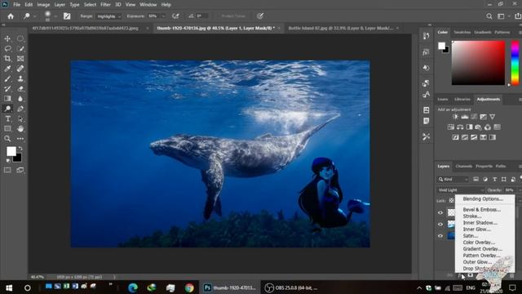
Task: Select the Healing Brush tool
Action: 20,69
